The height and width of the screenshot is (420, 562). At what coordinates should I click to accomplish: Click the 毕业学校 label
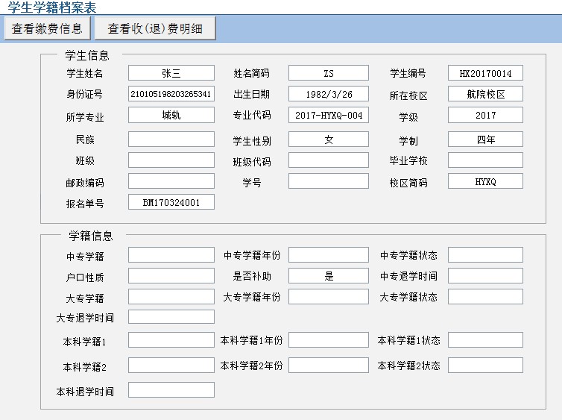(x=408, y=160)
